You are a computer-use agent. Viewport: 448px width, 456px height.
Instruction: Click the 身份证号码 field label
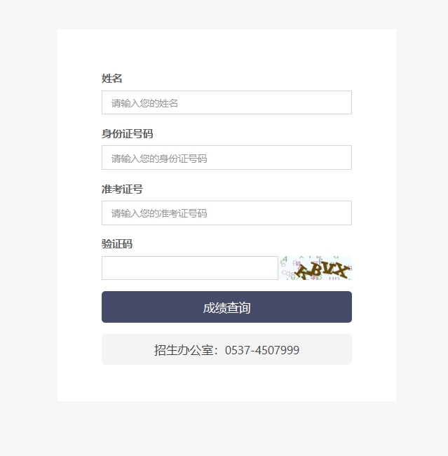[x=128, y=134]
